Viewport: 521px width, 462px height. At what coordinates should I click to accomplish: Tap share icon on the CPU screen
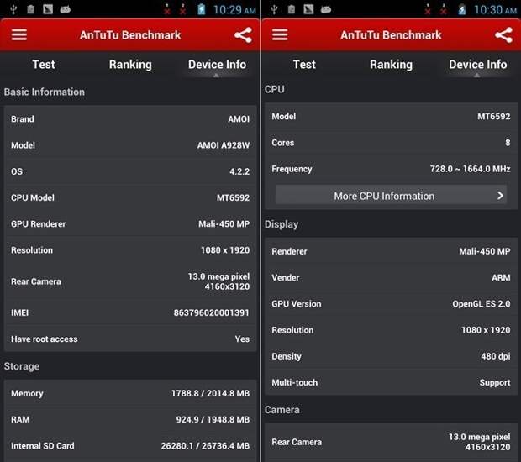[503, 35]
